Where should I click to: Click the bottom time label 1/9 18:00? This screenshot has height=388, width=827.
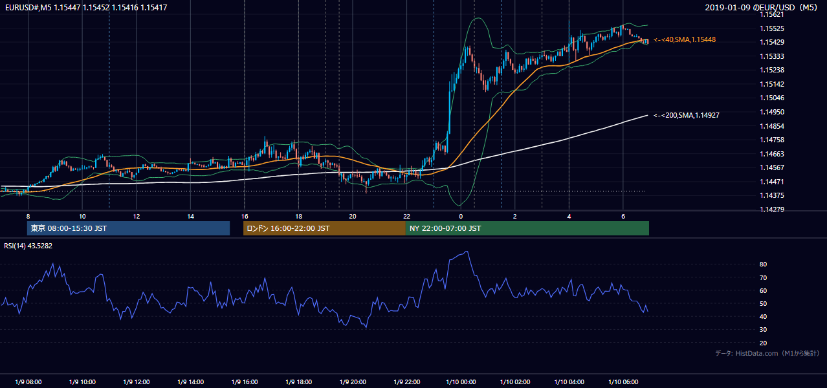pyautogui.click(x=298, y=382)
